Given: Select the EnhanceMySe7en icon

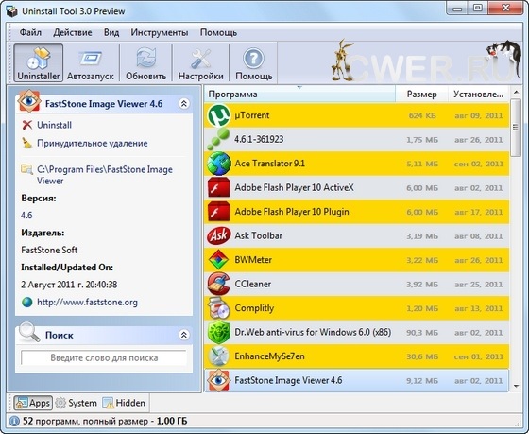Looking at the screenshot, I should [x=218, y=356].
